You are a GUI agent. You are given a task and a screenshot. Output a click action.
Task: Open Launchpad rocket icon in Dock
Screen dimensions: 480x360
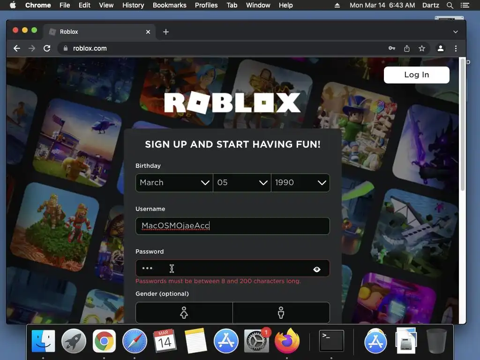(74, 341)
